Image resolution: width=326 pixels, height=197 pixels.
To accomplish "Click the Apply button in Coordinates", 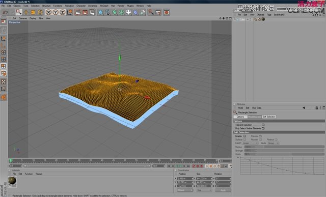I will (223, 190).
